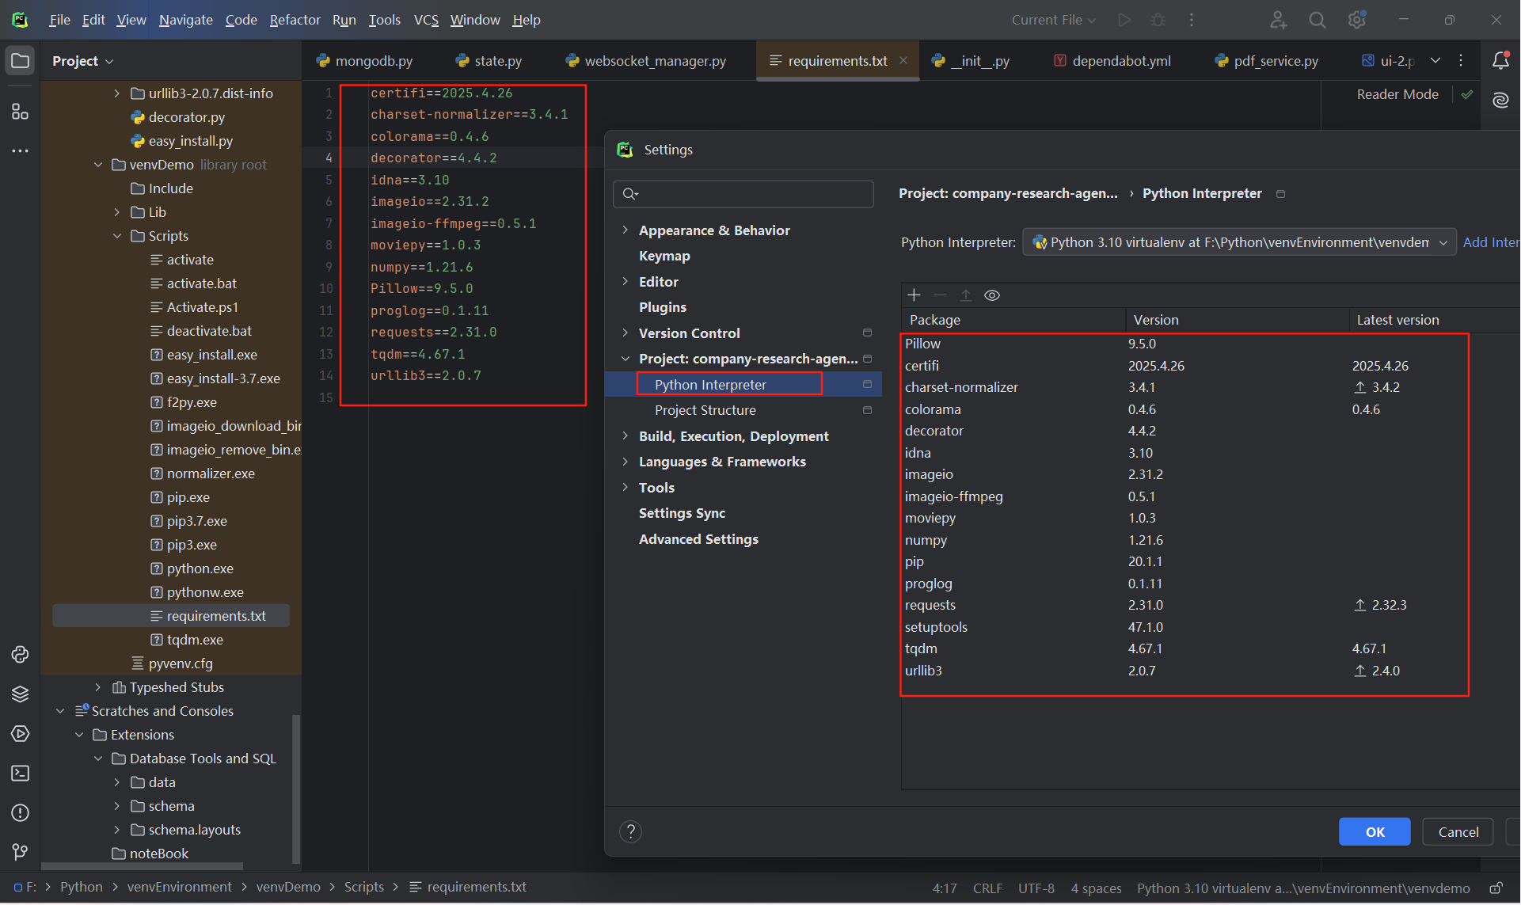Click the OK button in Settings
Viewport: 1521px width, 905px height.
coord(1374,832)
